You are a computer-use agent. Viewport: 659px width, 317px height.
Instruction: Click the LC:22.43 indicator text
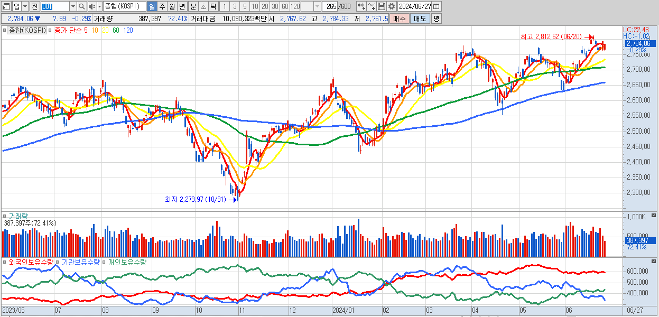pyautogui.click(x=636, y=30)
